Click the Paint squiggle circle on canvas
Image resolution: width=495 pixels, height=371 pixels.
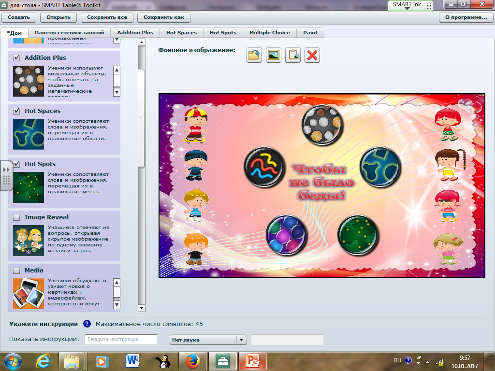coord(264,167)
